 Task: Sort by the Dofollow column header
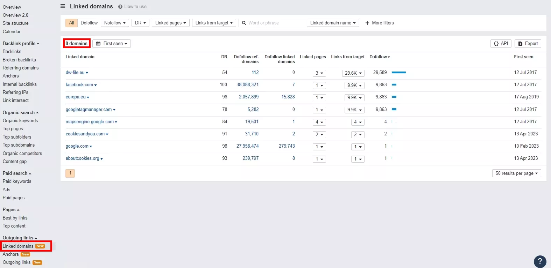pos(380,57)
